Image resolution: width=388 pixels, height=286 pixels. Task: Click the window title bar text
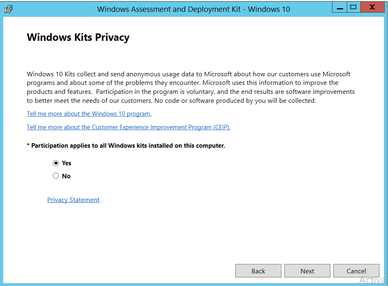pyautogui.click(x=194, y=9)
